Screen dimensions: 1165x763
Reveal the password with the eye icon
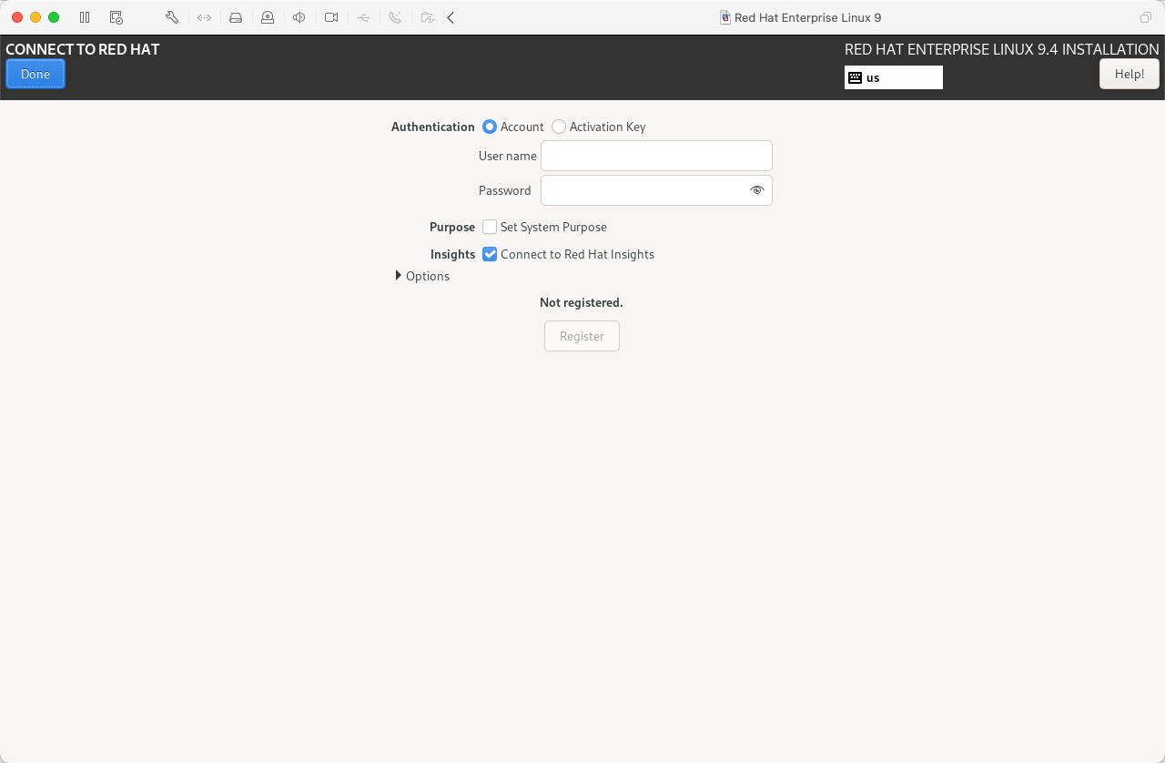(x=756, y=190)
